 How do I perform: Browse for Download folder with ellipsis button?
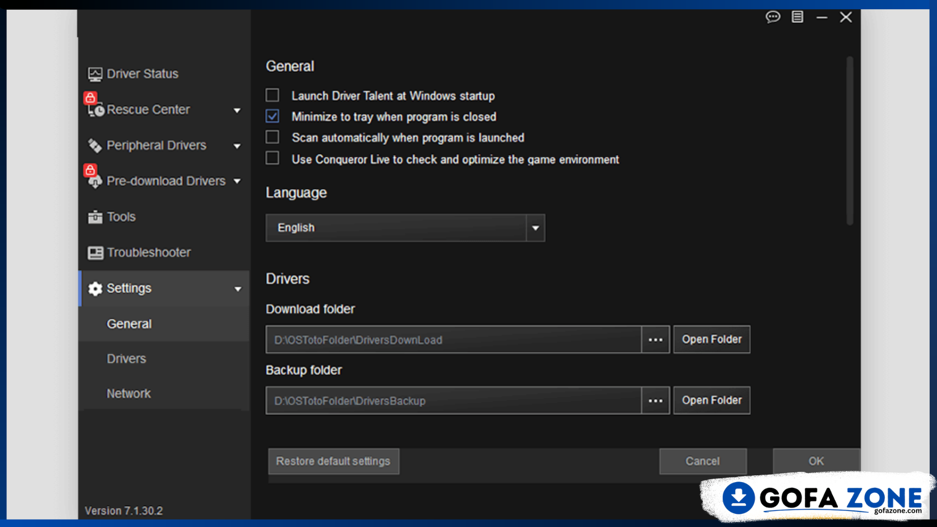pyautogui.click(x=655, y=340)
